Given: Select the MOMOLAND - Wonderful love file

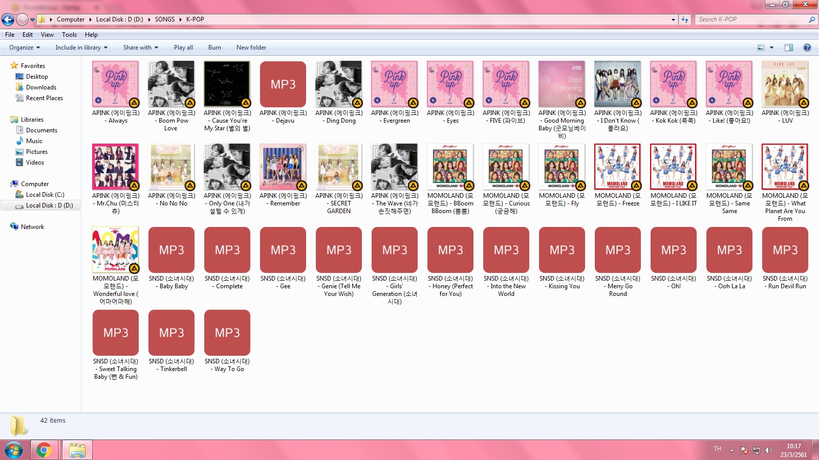Looking at the screenshot, I should (116, 266).
